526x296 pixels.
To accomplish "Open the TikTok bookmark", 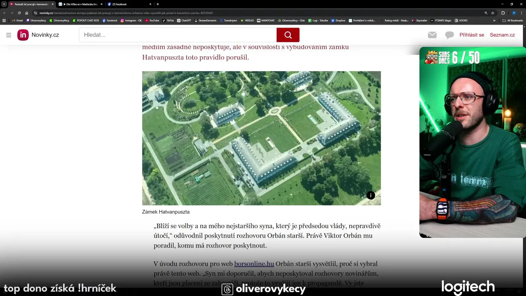I will pyautogui.click(x=168, y=20).
